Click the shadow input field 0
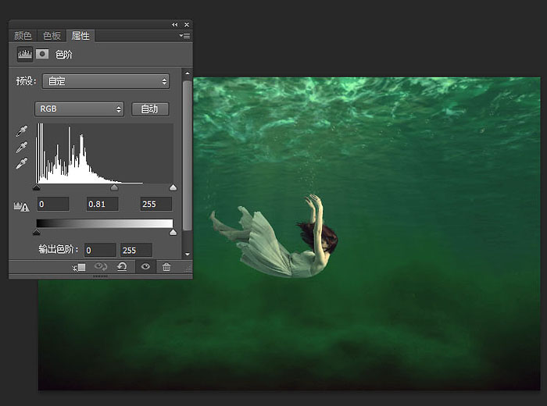Image resolution: width=547 pixels, height=406 pixels. (53, 204)
